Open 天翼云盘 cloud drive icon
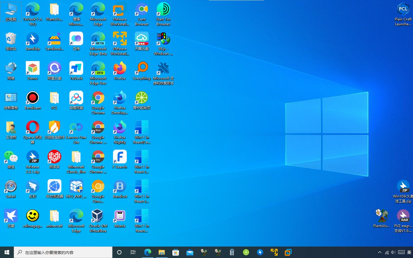This screenshot has width=413, height=258. [x=142, y=42]
